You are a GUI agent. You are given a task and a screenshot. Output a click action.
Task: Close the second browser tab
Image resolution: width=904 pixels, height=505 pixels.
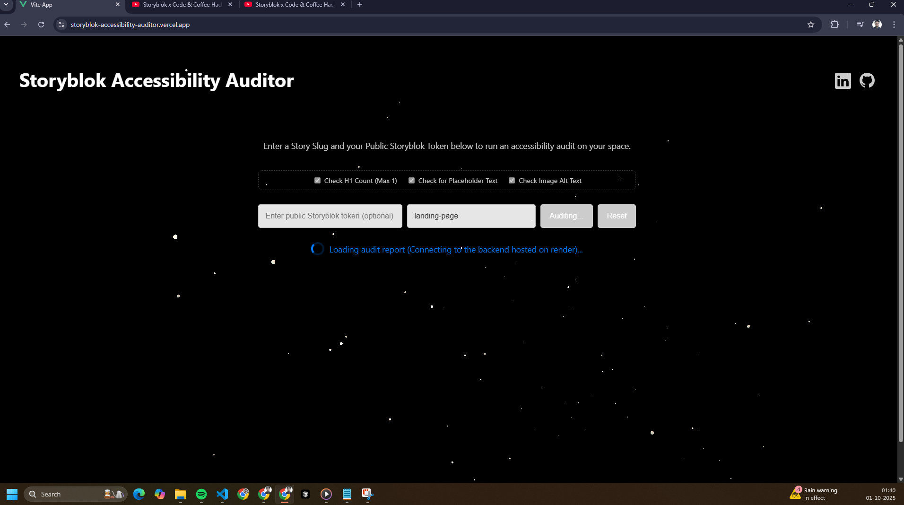point(230,5)
